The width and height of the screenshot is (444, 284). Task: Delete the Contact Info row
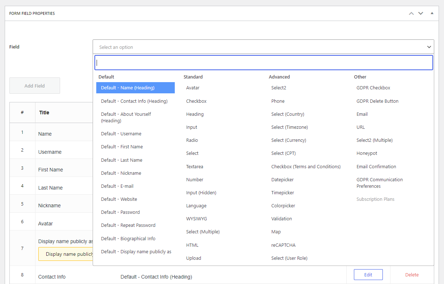pyautogui.click(x=412, y=275)
